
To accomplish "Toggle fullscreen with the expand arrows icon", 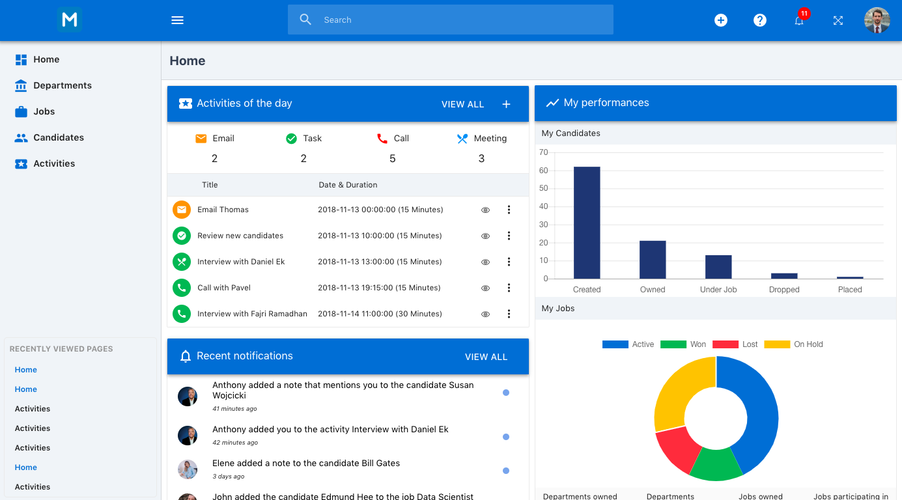I will (838, 20).
